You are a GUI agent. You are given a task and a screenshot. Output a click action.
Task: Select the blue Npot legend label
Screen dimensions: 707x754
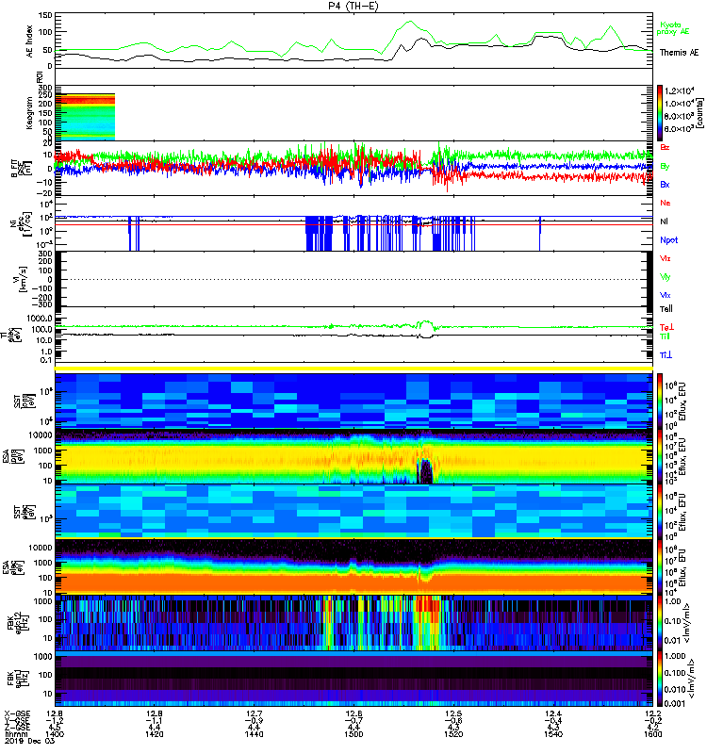tap(669, 240)
